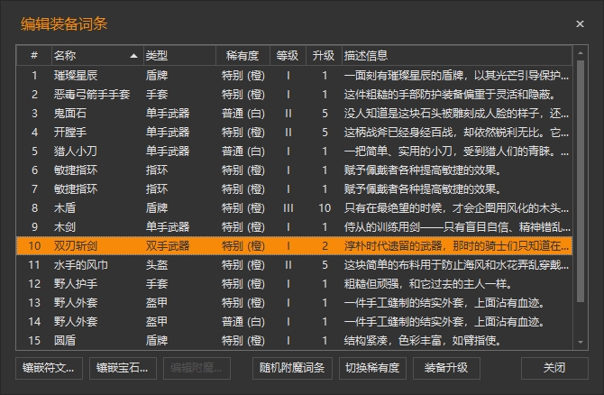Click 普通 (白) rarity in 鬼面石 row
This screenshot has width=604, height=395.
click(243, 114)
